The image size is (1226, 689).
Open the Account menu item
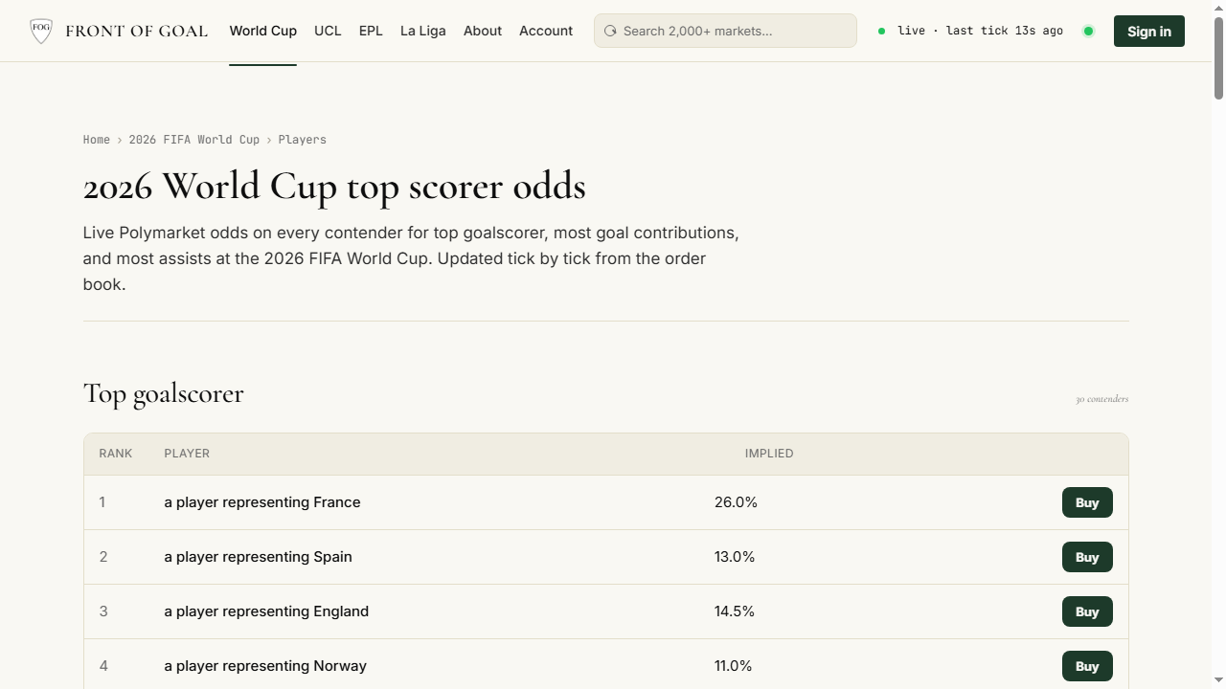546,31
